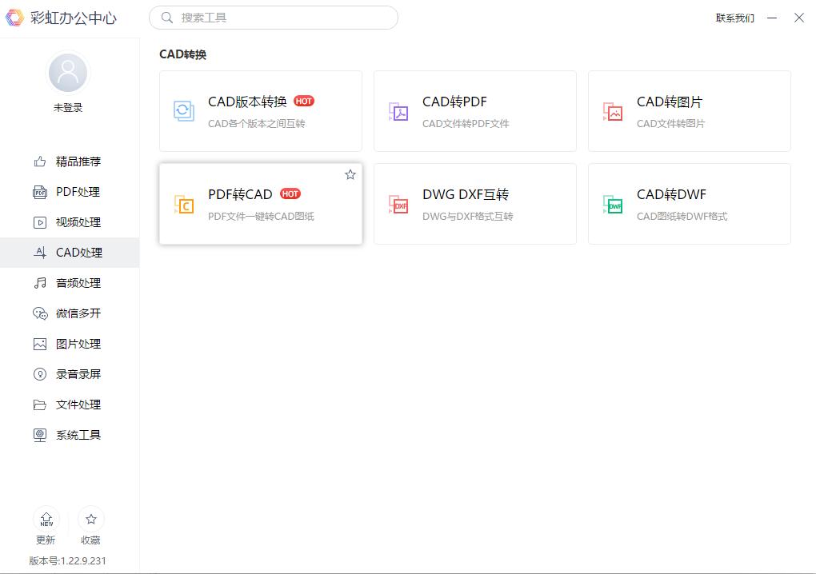
Task: Launch the CAD转PDF tool title
Action: (x=454, y=102)
